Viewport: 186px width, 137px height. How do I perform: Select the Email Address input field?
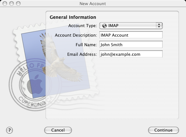[131, 54]
